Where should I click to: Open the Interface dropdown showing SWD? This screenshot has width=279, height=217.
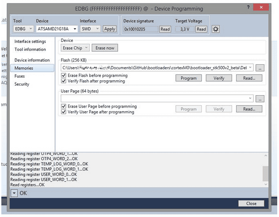[x=90, y=29]
